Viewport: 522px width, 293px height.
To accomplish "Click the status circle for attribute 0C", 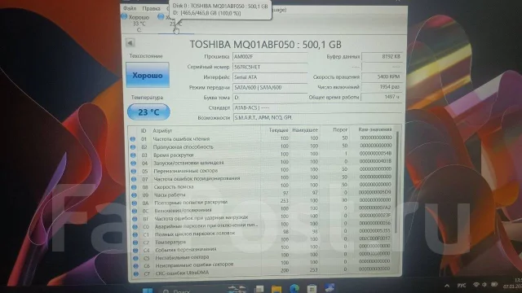I will (135, 211).
